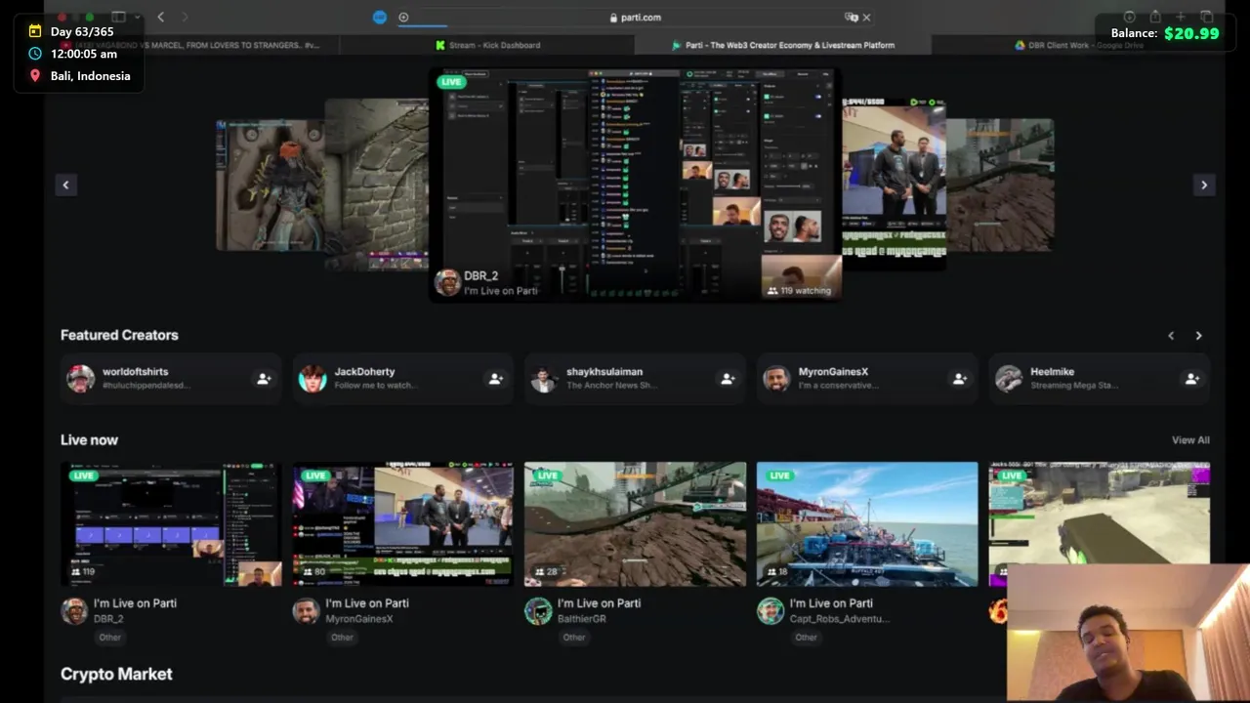Open DBR_2 live stream thumbnail in Live now
This screenshot has height=703, width=1250.
tap(171, 524)
